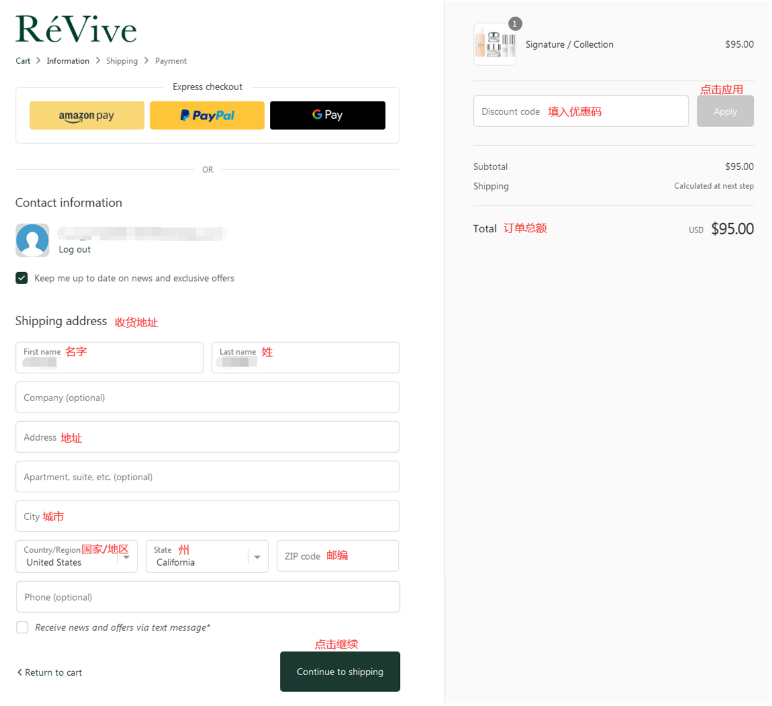Apply the discount code

pos(725,112)
